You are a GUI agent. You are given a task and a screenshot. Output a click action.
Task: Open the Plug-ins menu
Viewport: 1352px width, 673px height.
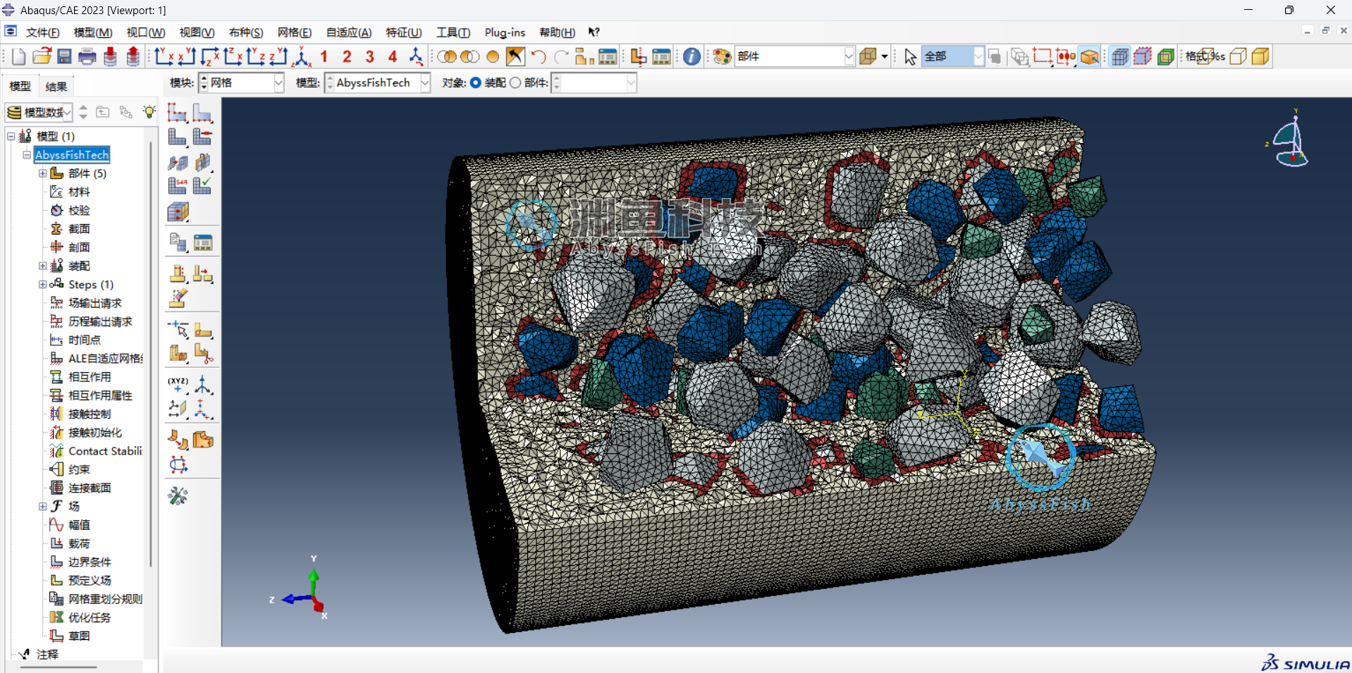(504, 32)
